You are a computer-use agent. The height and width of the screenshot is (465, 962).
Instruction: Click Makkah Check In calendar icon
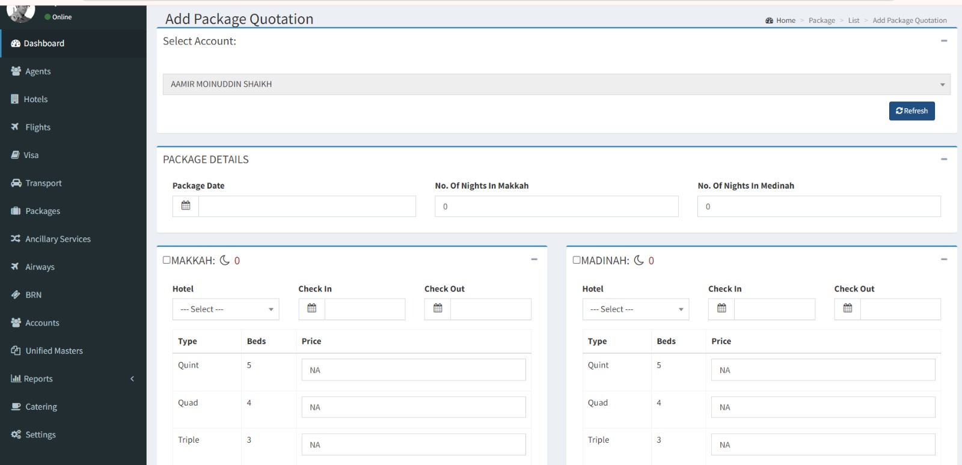(x=311, y=309)
